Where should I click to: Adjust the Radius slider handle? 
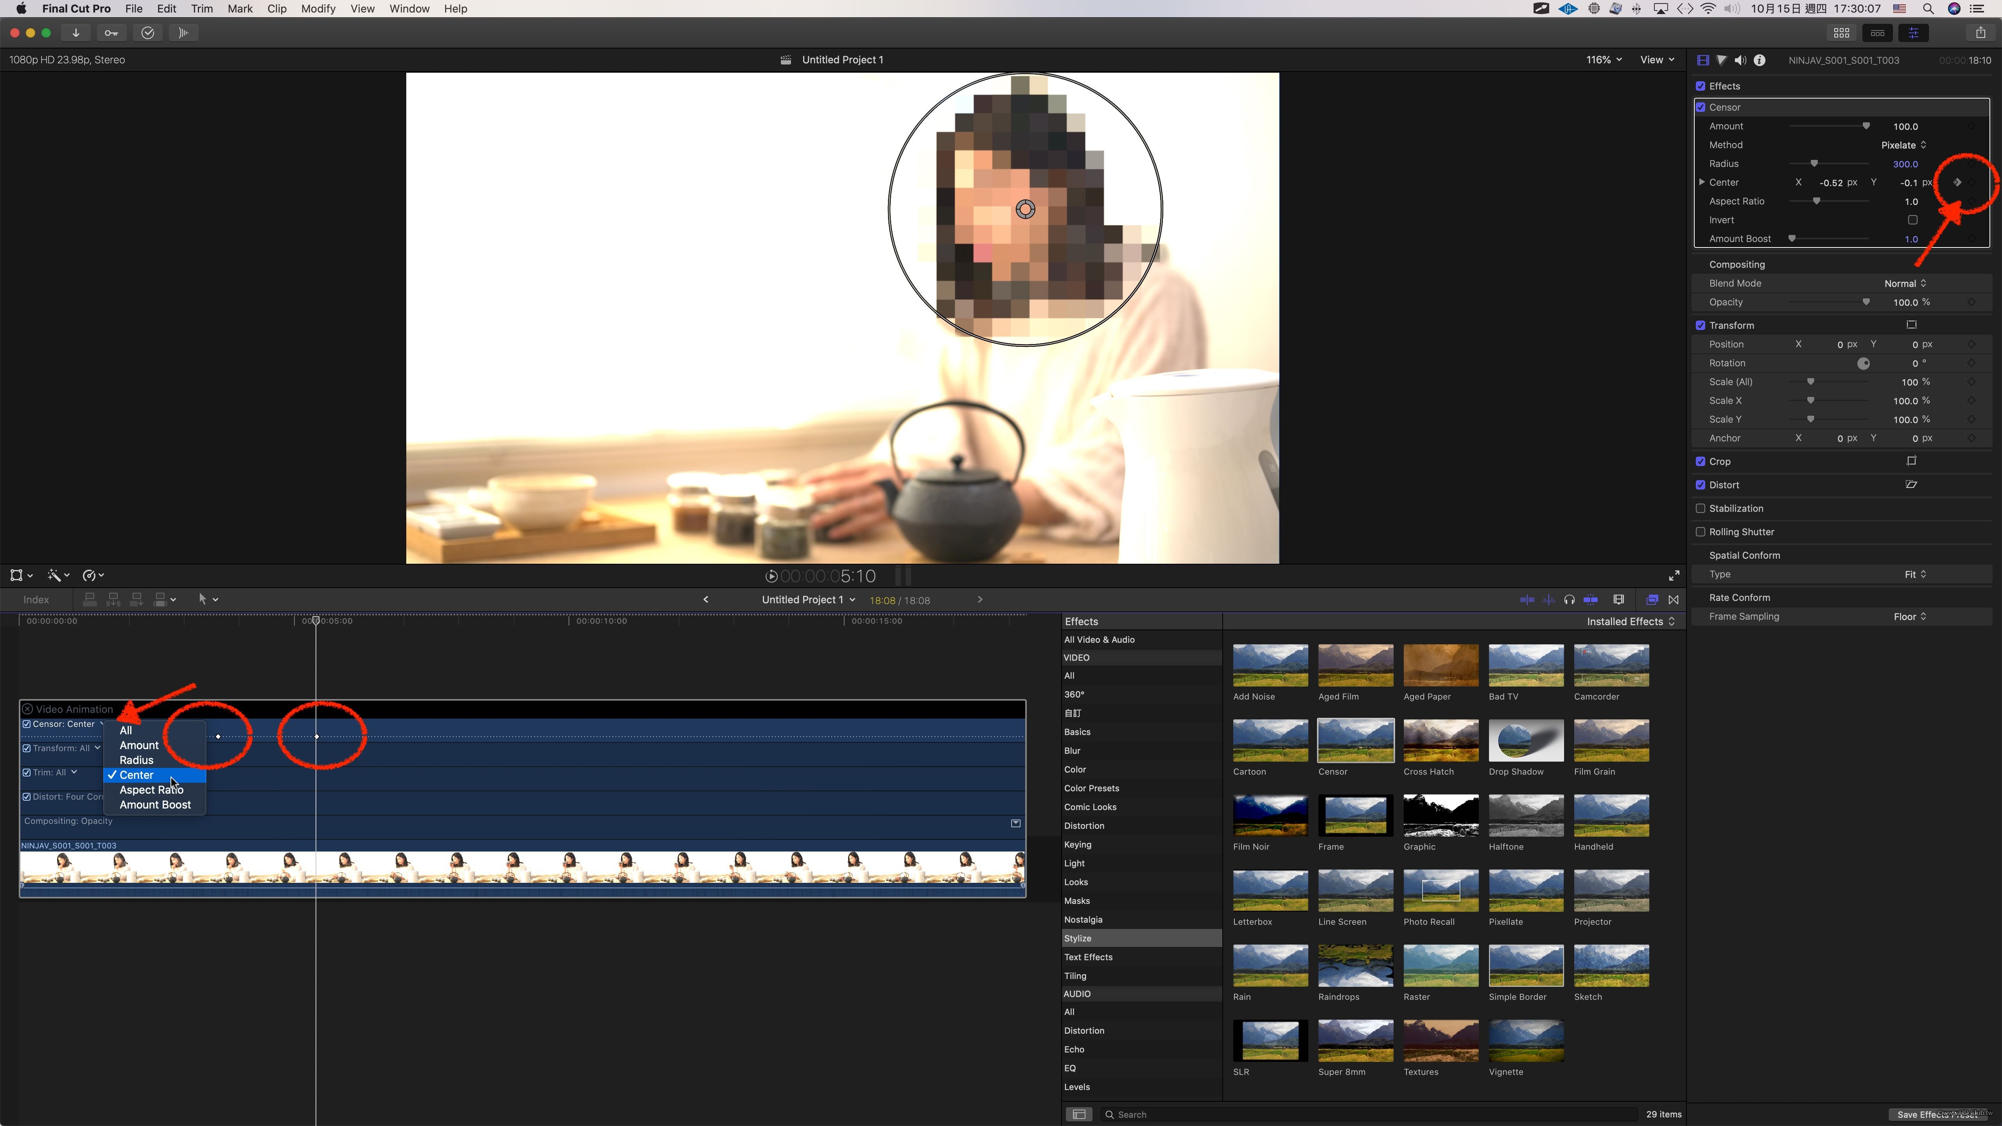pyautogui.click(x=1814, y=164)
